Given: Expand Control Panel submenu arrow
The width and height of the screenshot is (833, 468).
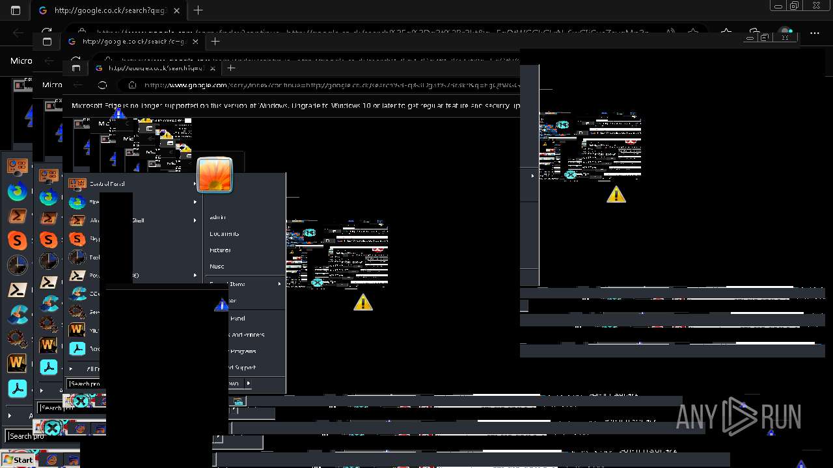Looking at the screenshot, I should tap(195, 184).
